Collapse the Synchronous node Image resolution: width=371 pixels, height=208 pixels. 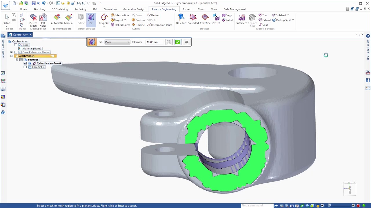(11, 56)
